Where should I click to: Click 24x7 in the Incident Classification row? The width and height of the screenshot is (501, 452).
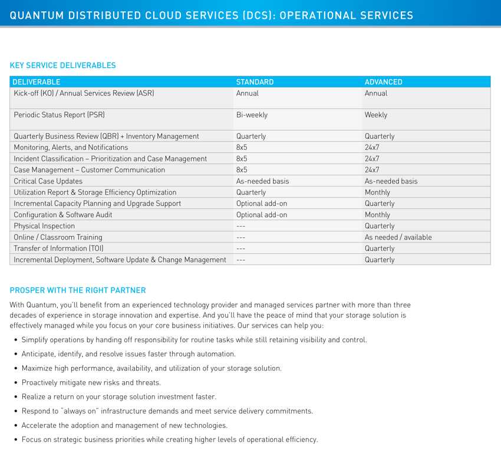(x=372, y=159)
